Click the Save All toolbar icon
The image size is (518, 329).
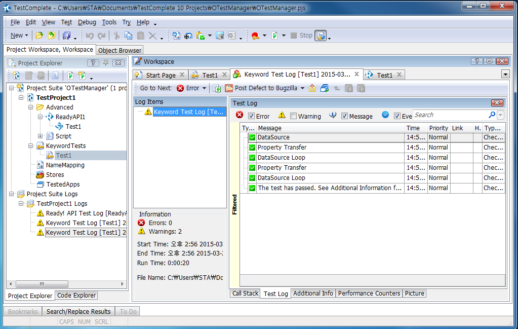66,35
